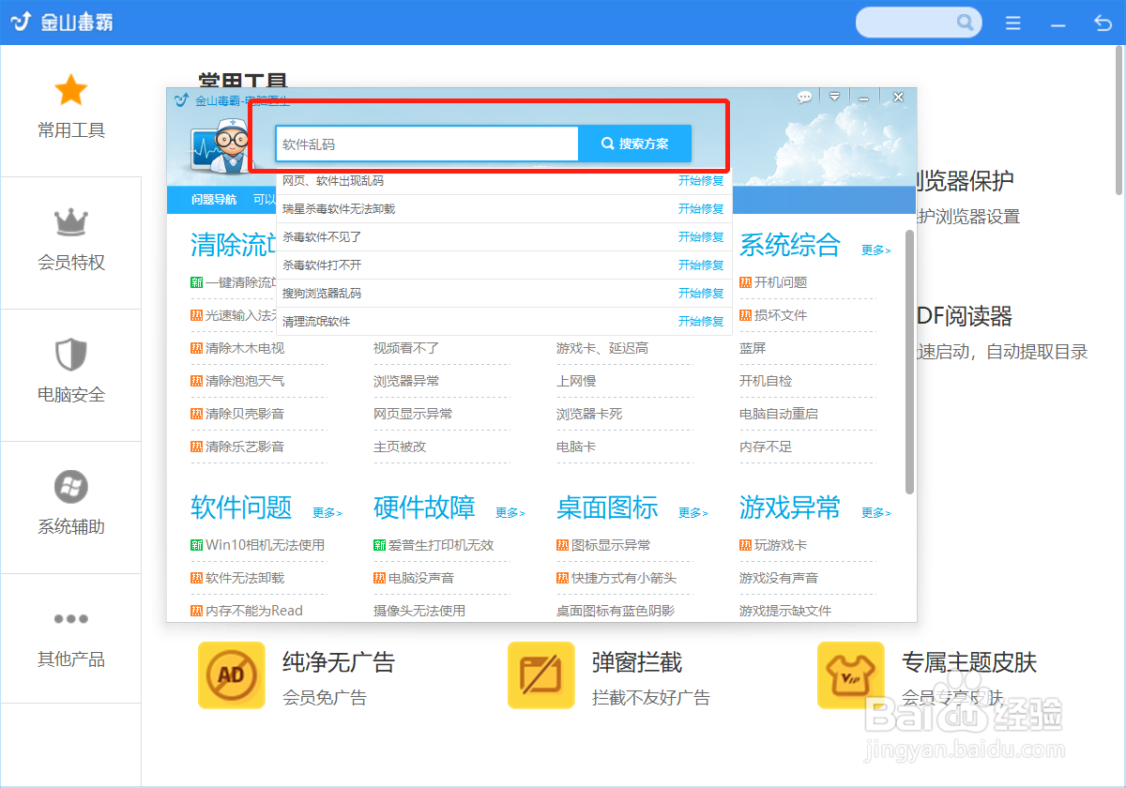
Task: Open the feedback chat bubble icon
Action: 804,97
